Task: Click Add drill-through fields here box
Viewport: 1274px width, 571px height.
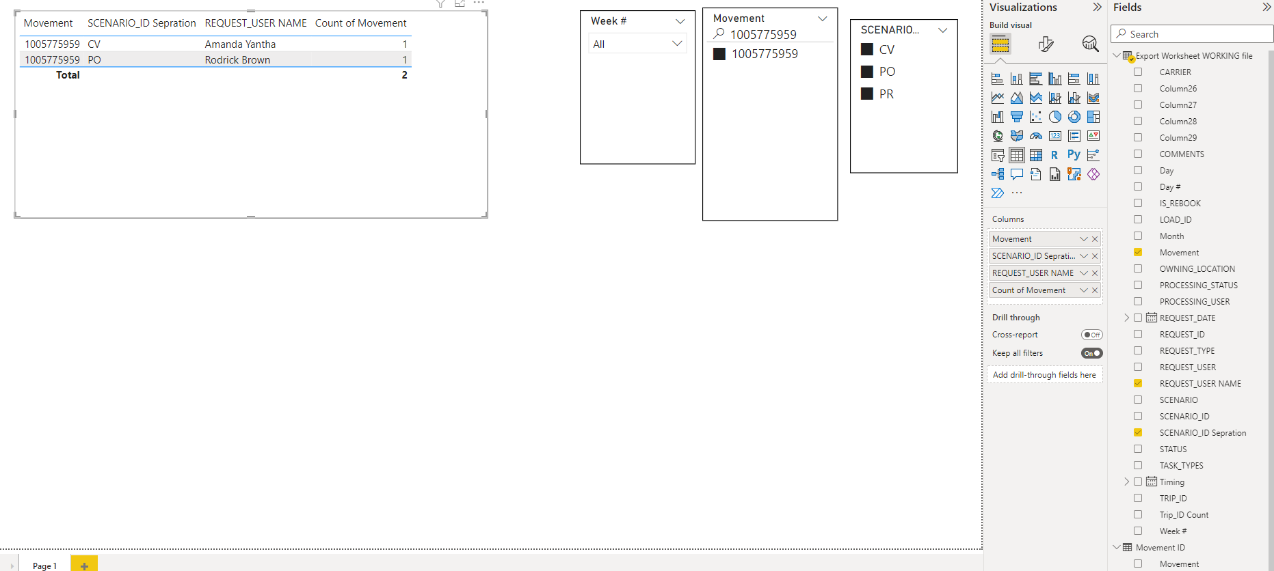Action: (x=1044, y=375)
